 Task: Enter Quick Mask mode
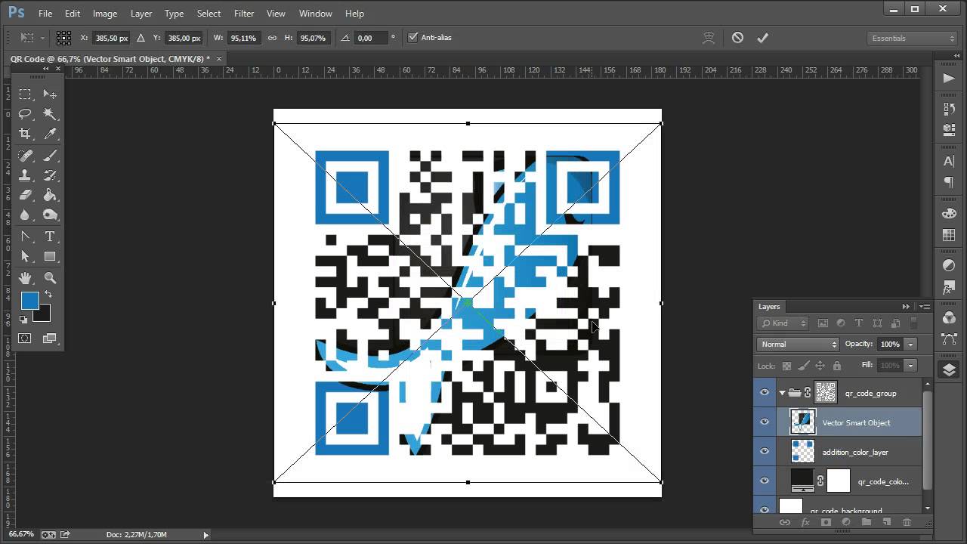point(25,338)
